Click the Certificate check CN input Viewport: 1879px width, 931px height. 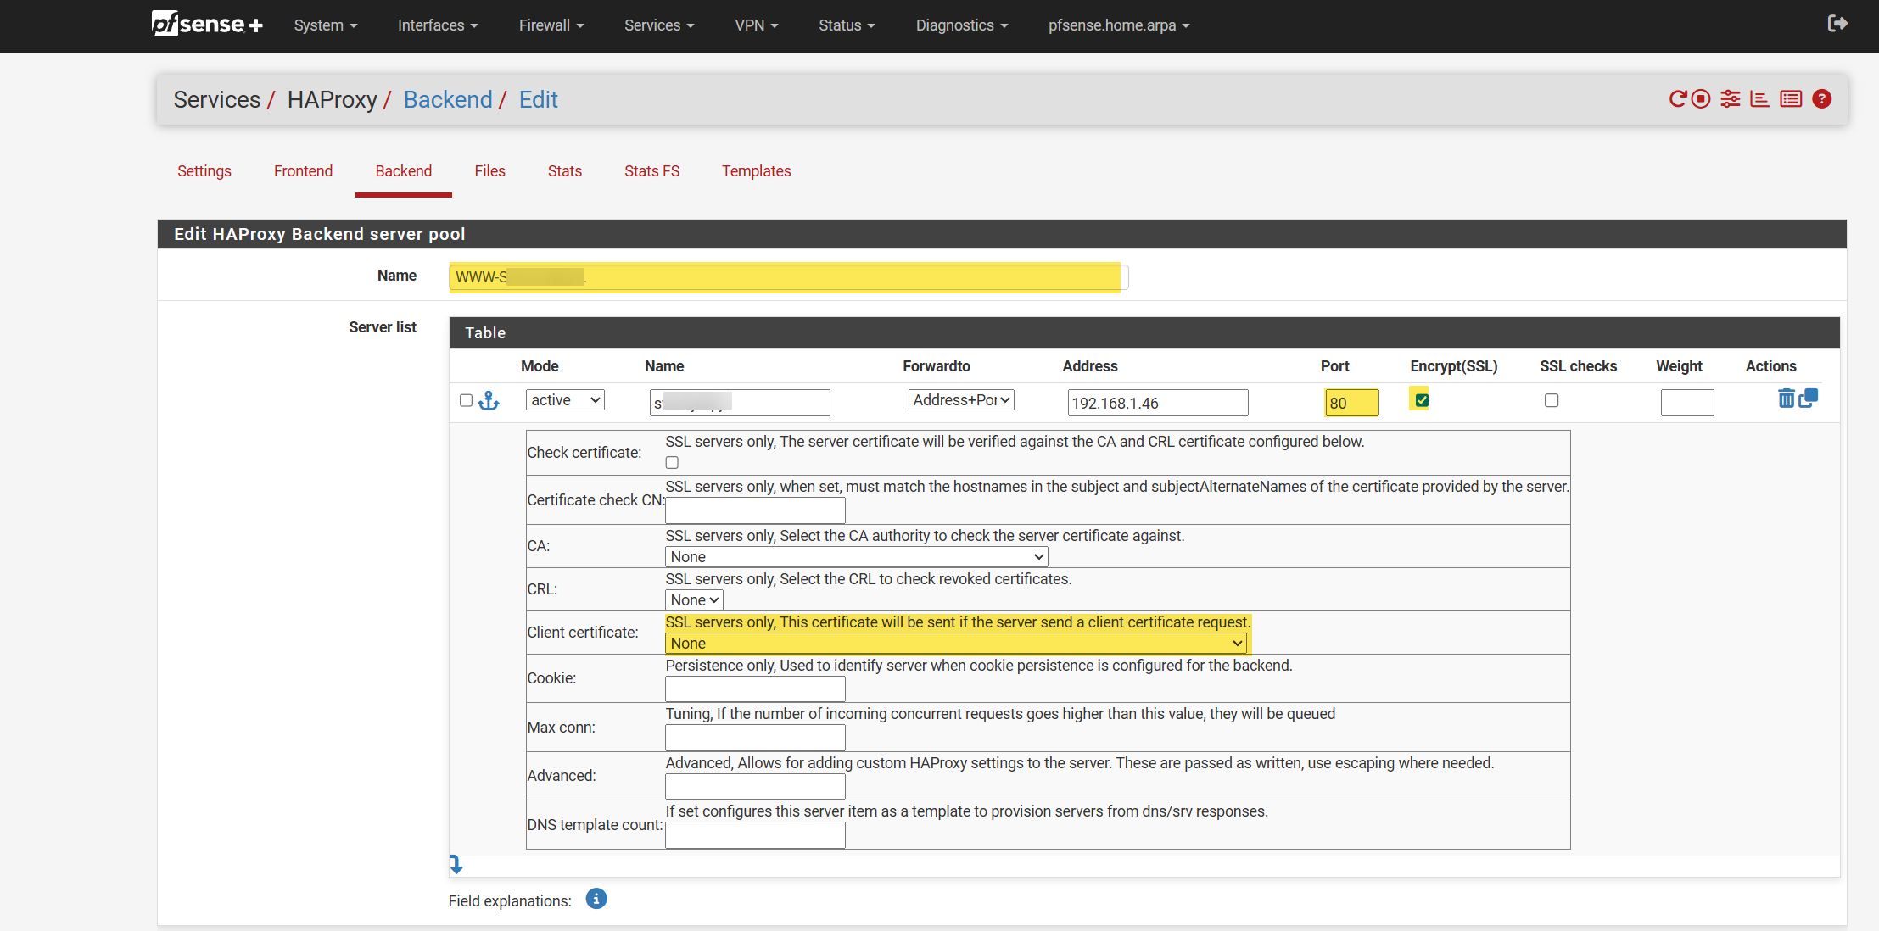(x=755, y=510)
